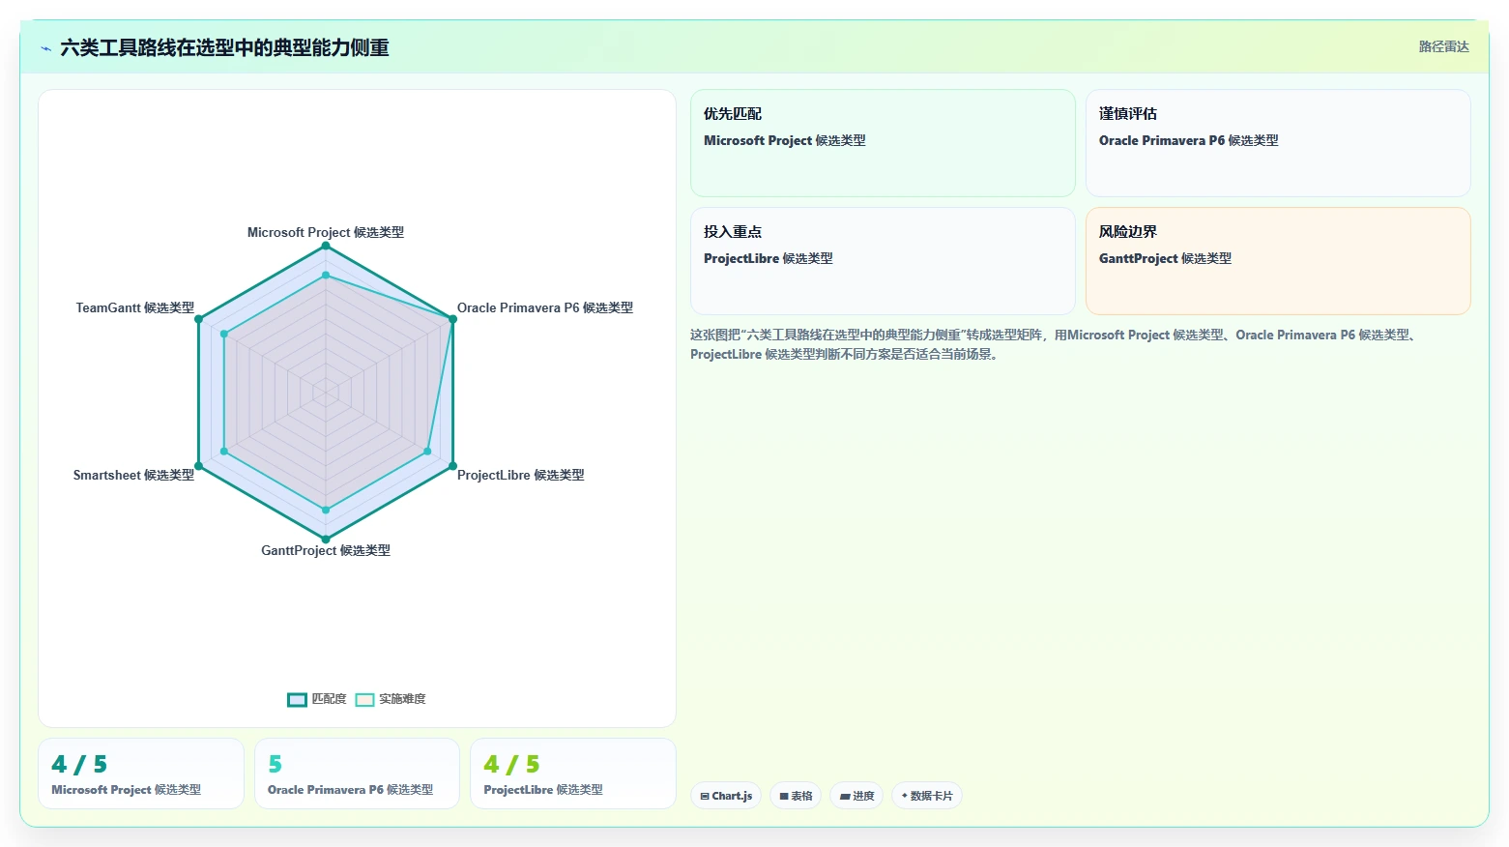Screen dimensions: 1509x847
Task: Click the 实施难度 point on GanttProject axis
Action: pyautogui.click(x=326, y=510)
